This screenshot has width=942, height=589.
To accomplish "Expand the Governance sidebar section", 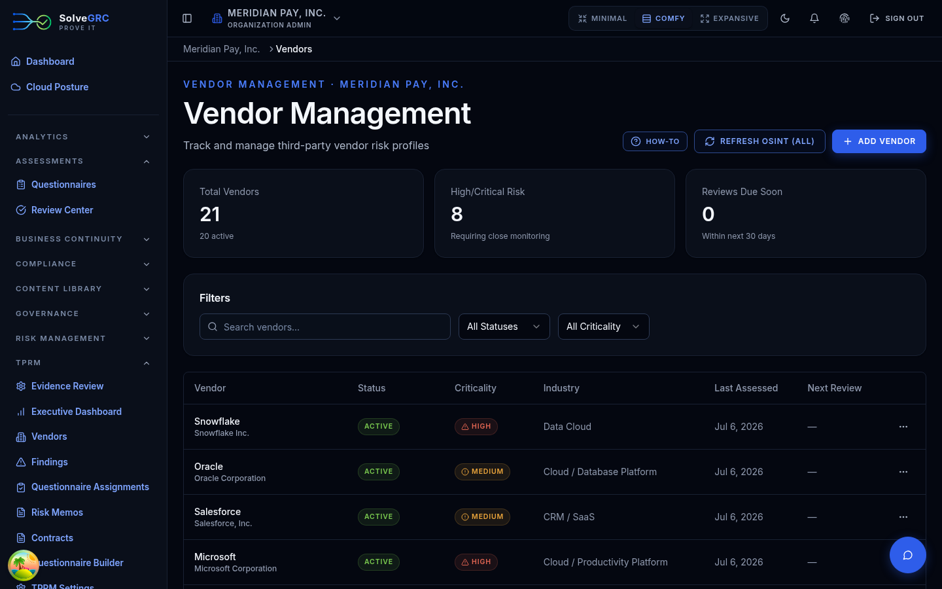I will click(x=83, y=313).
